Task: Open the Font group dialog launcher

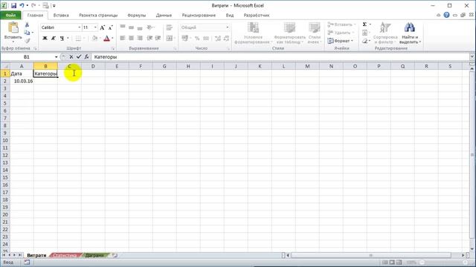Action: coord(113,48)
